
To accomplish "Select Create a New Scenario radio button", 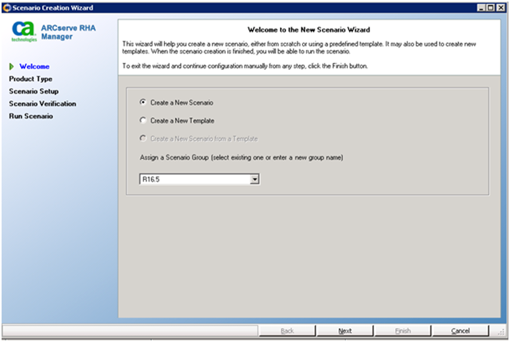I will click(143, 102).
